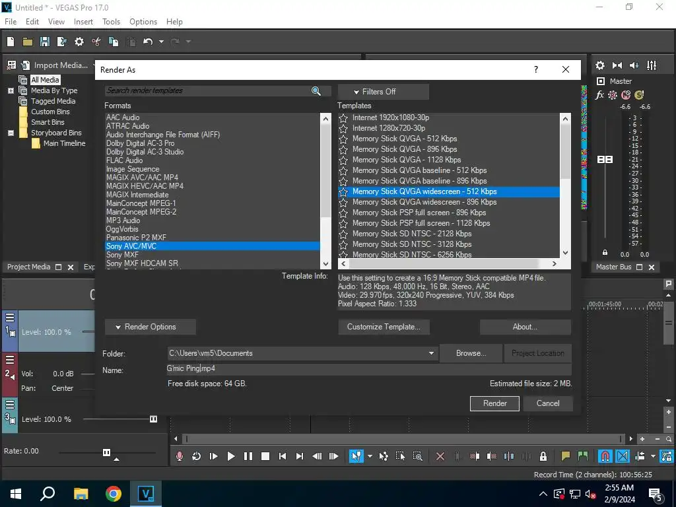The width and height of the screenshot is (676, 507).
Task: Open the Edit menu
Action: [x=32, y=22]
